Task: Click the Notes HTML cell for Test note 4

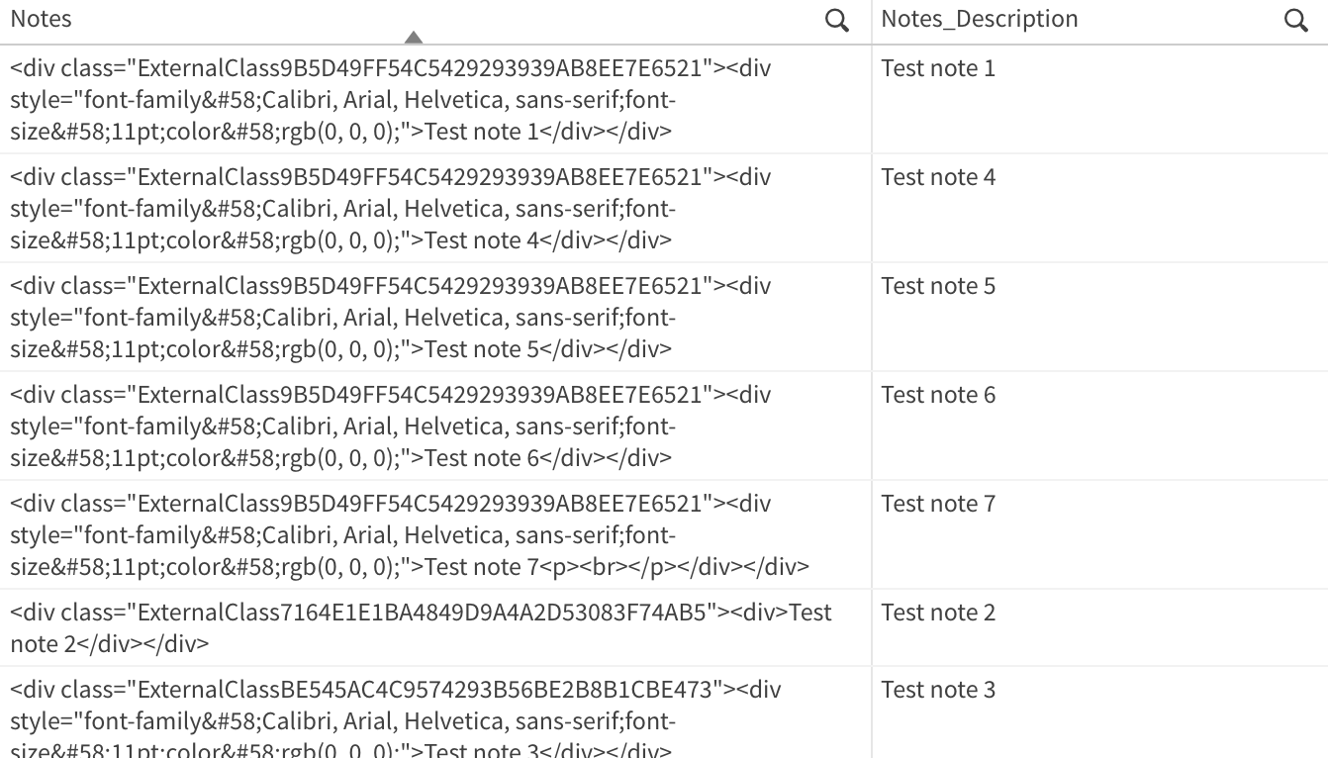Action: [x=391, y=209]
